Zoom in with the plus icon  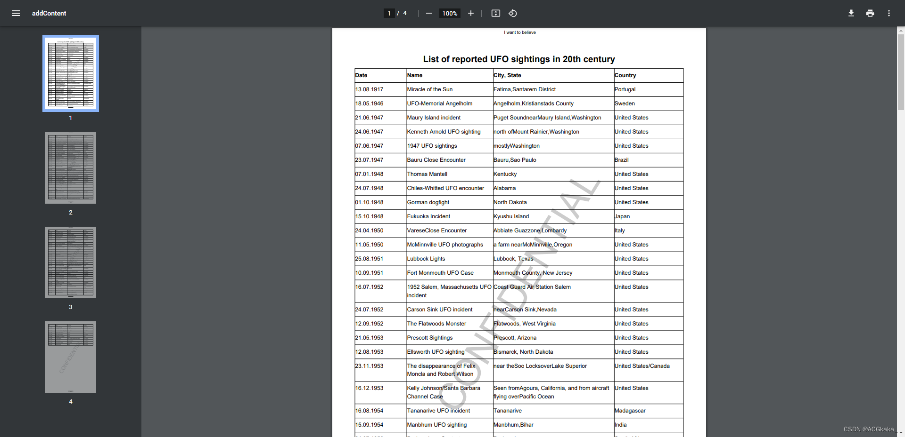[471, 13]
